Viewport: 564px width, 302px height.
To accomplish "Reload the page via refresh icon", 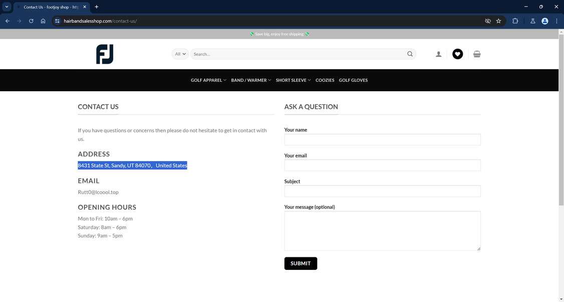I will [31, 21].
